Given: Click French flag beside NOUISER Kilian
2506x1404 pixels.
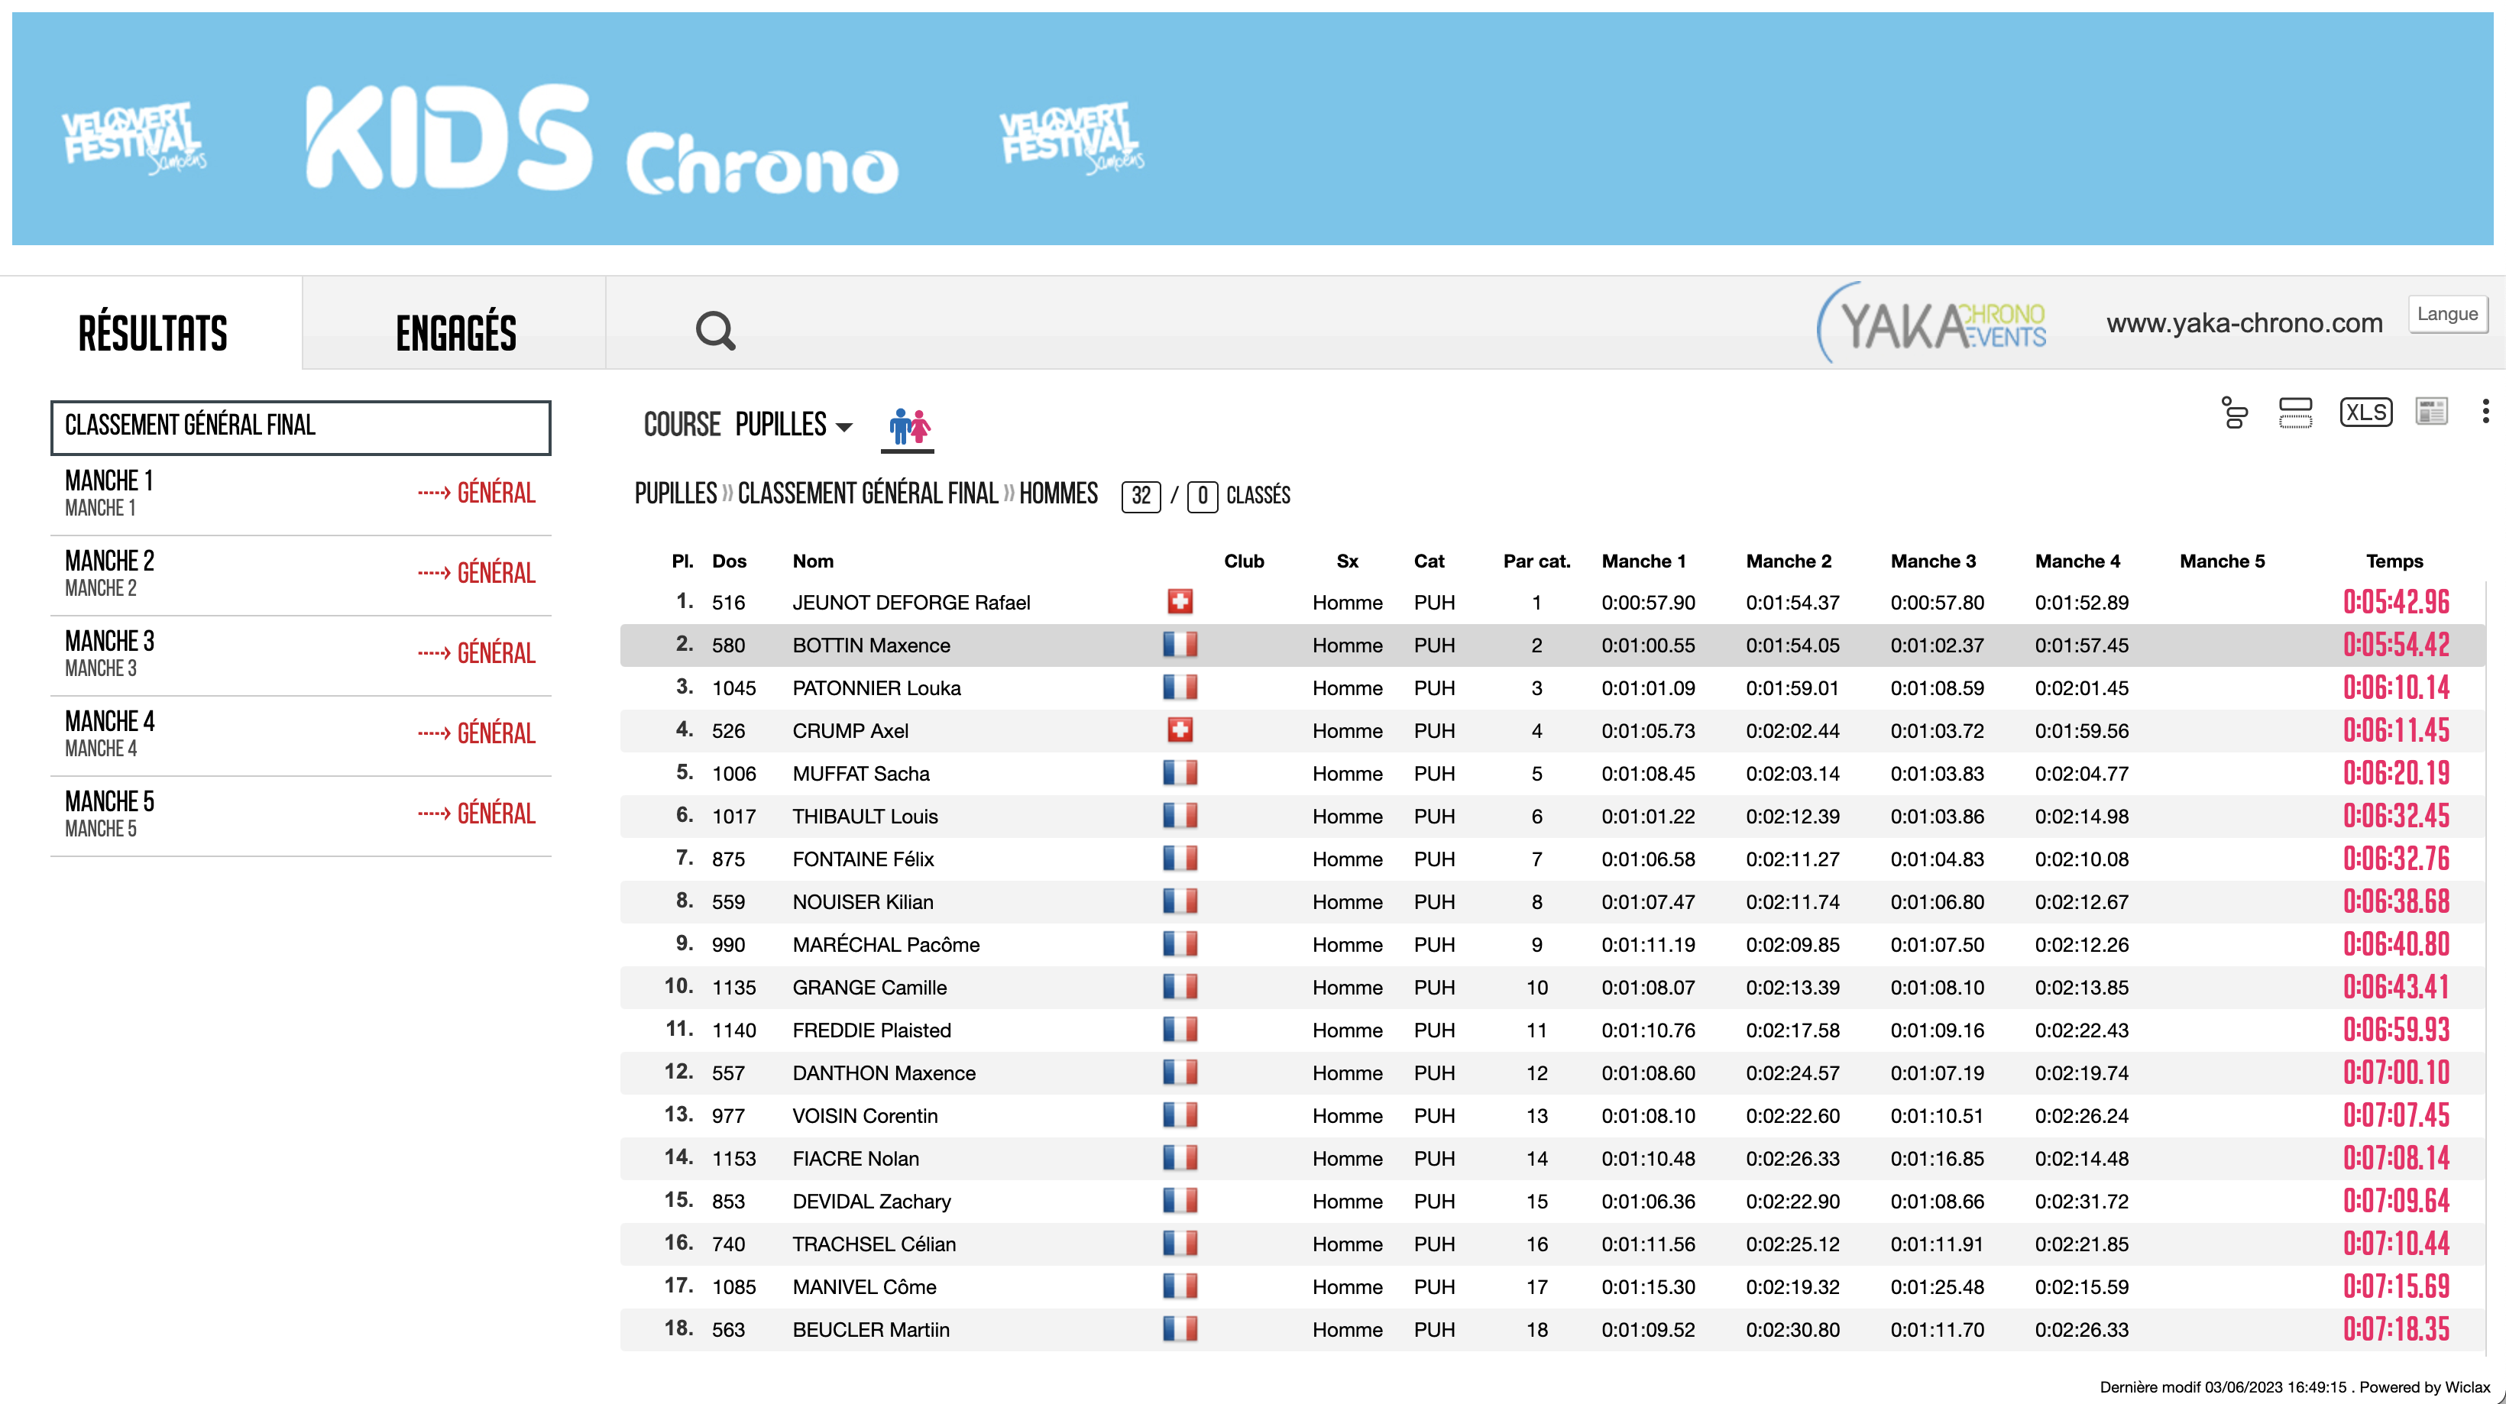Looking at the screenshot, I should (1179, 901).
